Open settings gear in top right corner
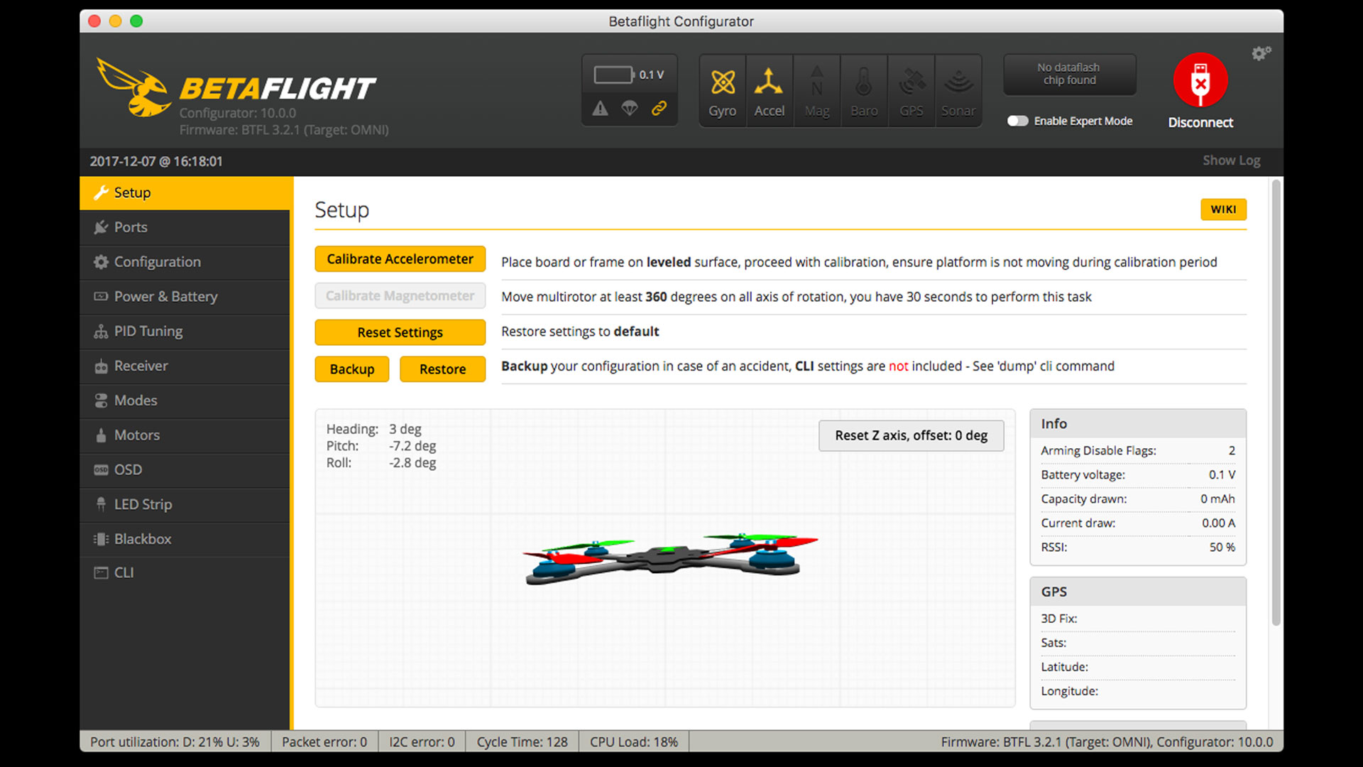The image size is (1363, 767). coord(1261,53)
